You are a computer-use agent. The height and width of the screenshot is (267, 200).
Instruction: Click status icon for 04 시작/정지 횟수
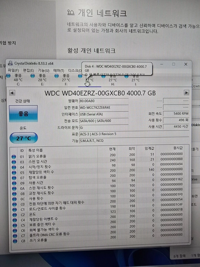pyautogui.click(x=14, y=167)
